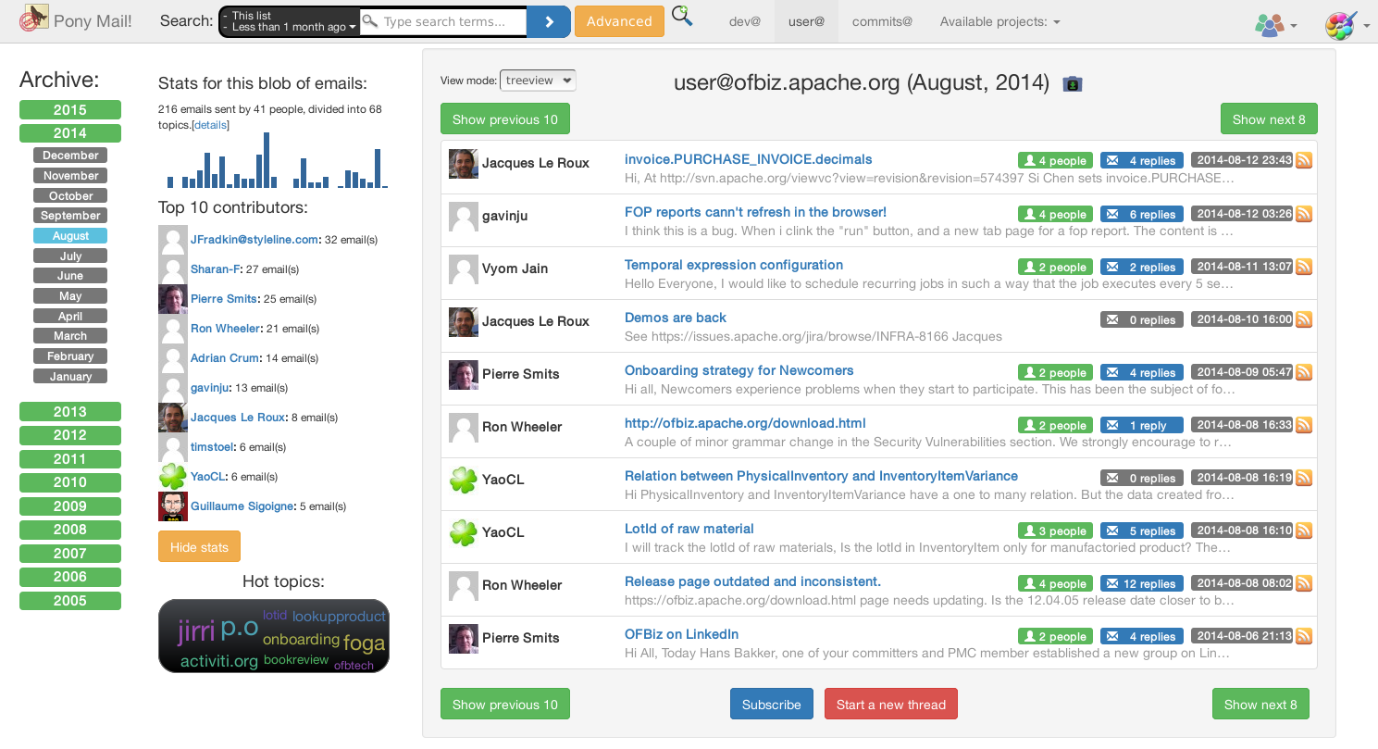Viewport: 1378px width, 749px height.
Task: Switch to the commits@ list tab
Action: click(882, 21)
